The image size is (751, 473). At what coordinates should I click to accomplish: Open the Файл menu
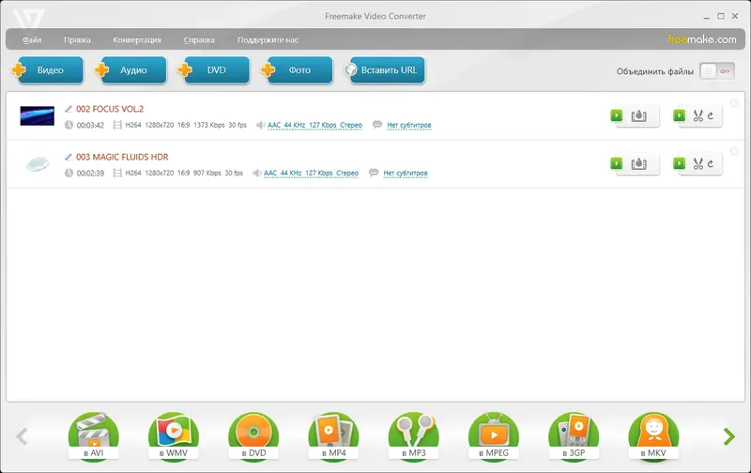32,39
